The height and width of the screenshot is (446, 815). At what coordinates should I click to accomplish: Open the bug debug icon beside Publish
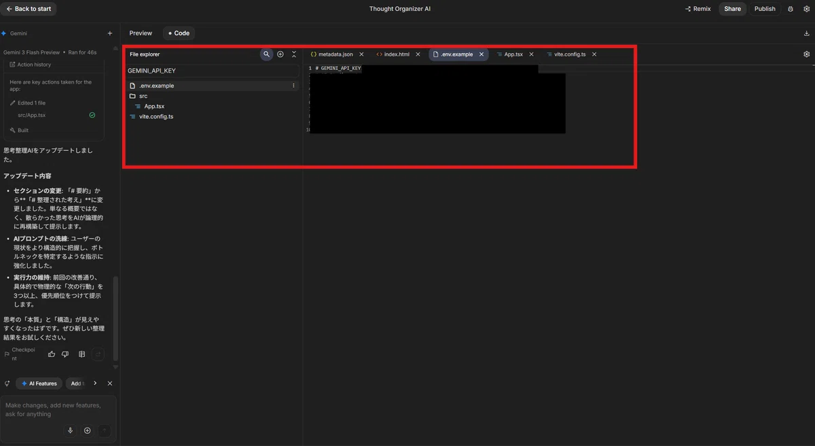pyautogui.click(x=790, y=9)
